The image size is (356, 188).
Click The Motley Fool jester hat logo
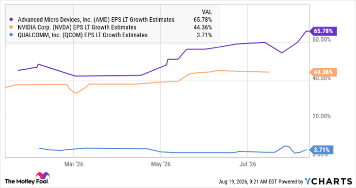42,176
